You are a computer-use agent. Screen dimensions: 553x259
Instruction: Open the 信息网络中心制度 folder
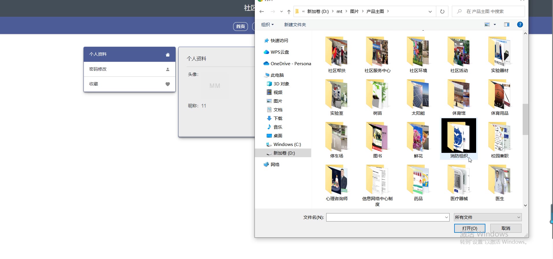(x=377, y=186)
